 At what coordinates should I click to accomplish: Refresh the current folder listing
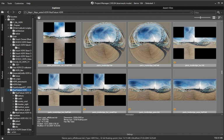pos(20,13)
